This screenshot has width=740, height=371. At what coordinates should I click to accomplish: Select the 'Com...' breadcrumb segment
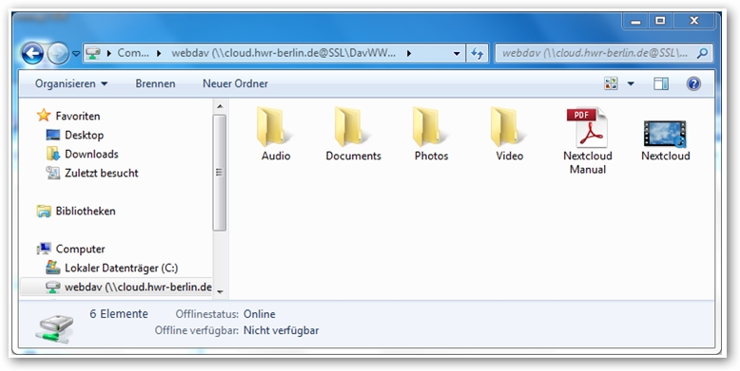(133, 53)
